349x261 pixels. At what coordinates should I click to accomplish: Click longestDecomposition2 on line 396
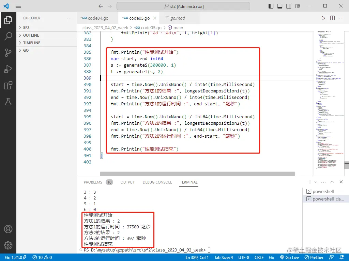[212, 123]
